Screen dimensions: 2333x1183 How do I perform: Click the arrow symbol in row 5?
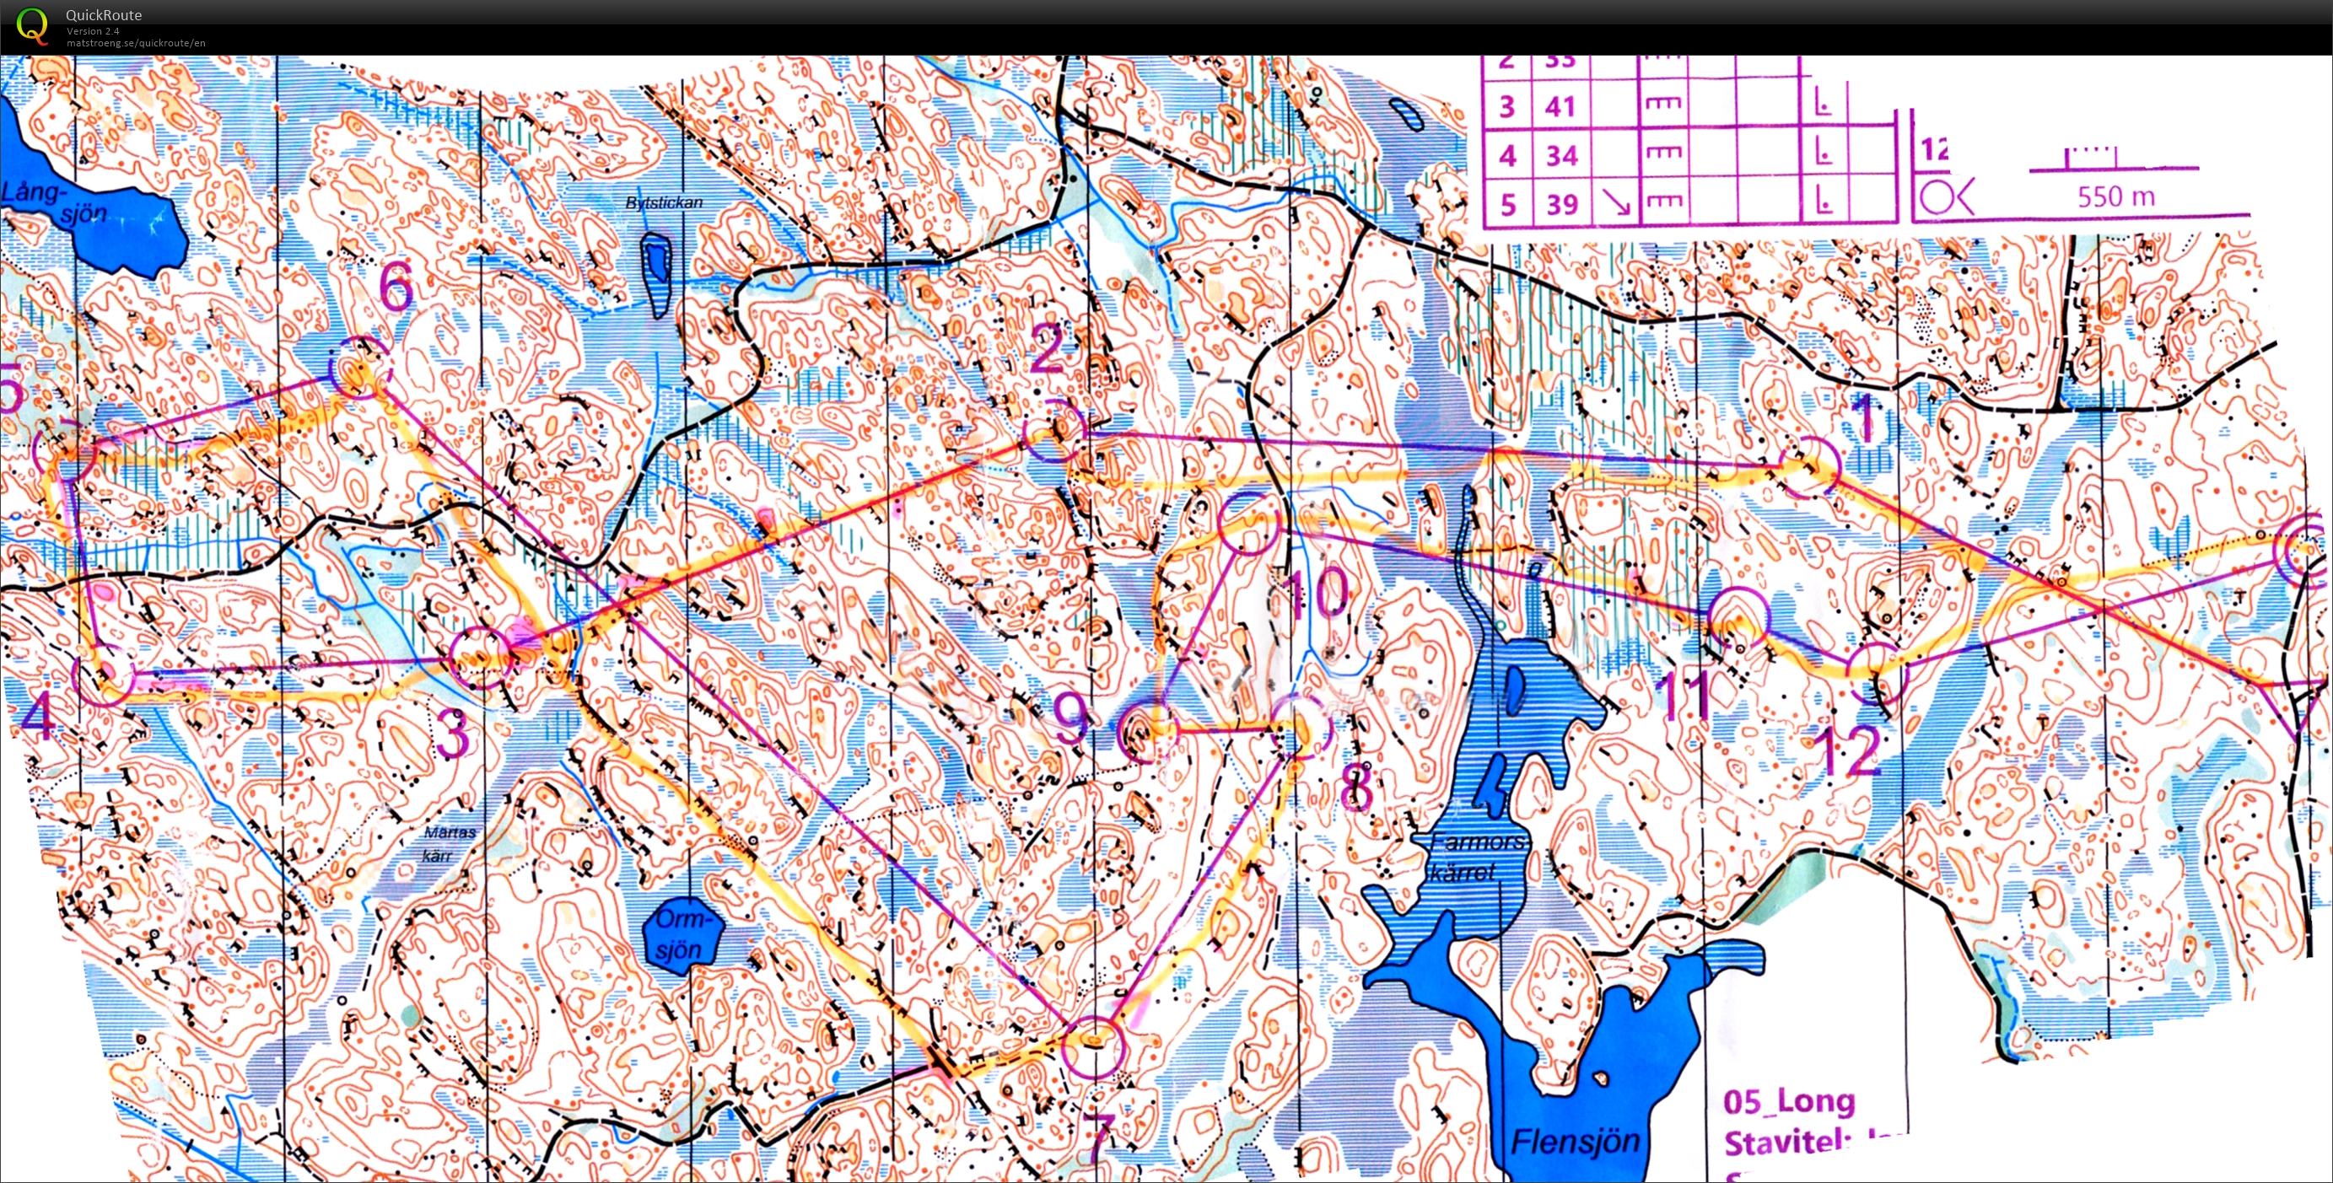tap(1616, 201)
